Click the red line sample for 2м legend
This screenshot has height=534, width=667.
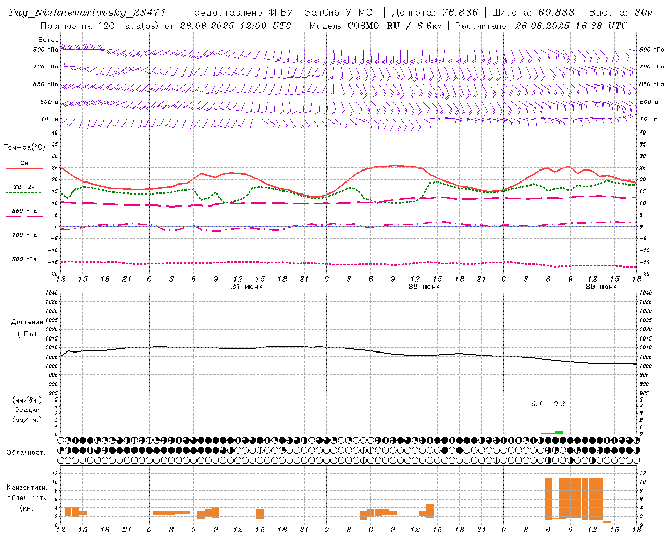click(24, 168)
